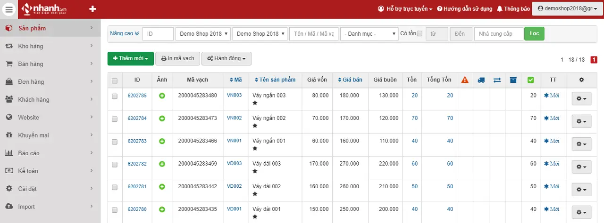Click the transfer arrows column icon

coord(497,80)
